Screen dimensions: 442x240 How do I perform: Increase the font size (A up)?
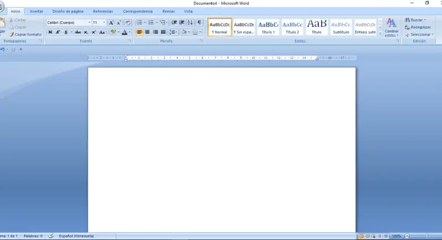111,23
